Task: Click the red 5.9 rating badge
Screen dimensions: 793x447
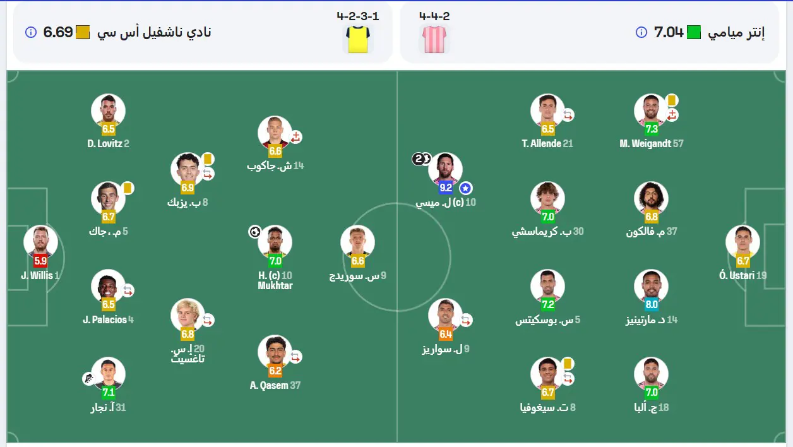Action: 40,260
